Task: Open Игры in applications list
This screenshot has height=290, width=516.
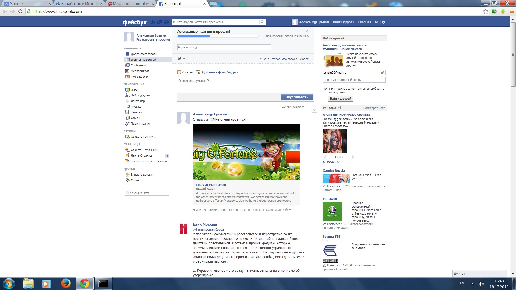Action: click(134, 90)
